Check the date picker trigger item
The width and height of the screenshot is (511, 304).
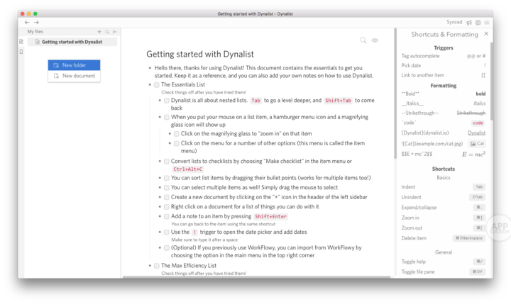(x=167, y=232)
